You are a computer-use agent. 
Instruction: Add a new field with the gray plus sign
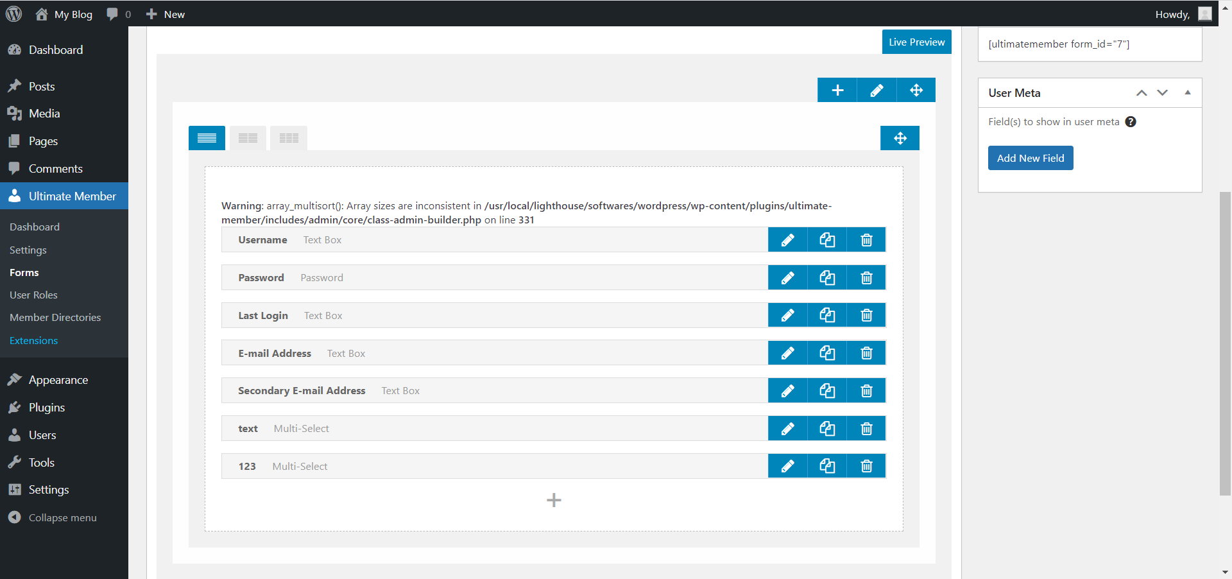[554, 500]
